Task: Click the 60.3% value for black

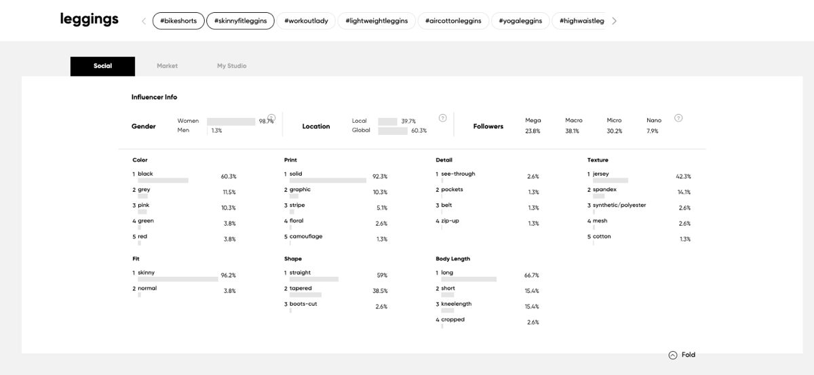Action: click(229, 176)
